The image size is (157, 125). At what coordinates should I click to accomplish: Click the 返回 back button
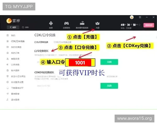coord(13,27)
